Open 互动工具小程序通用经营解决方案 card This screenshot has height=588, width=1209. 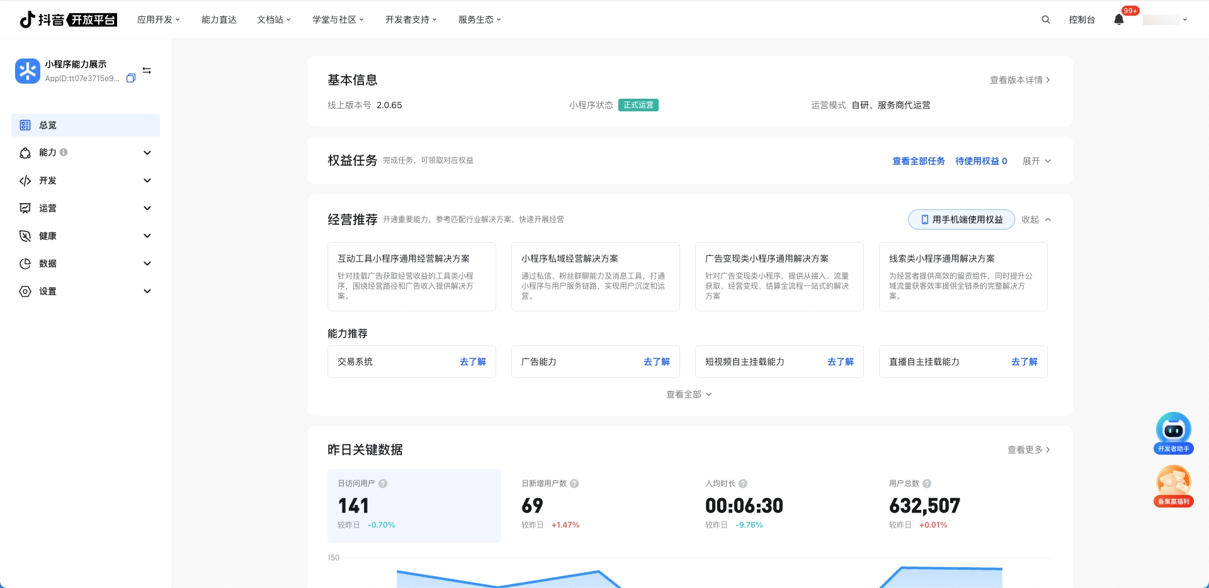coord(411,277)
